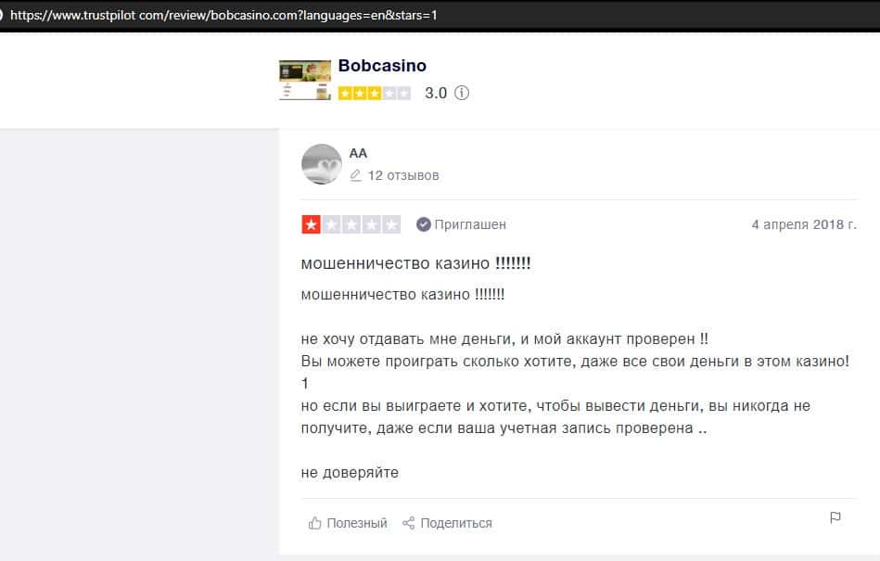Click the thumbs-up Полезный icon

[x=315, y=523]
